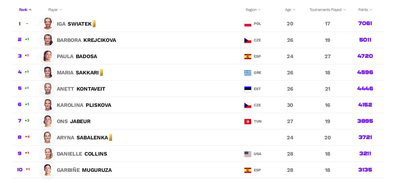The width and height of the screenshot is (397, 183).
Task: Click the Tunisia flag icon
Action: (x=248, y=121)
